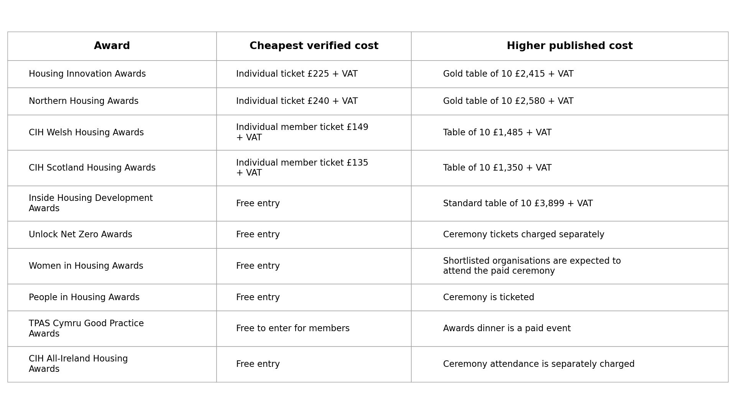The image size is (736, 414).
Task: Select the Table of 10 £1,485 cell
Action: 570,133
